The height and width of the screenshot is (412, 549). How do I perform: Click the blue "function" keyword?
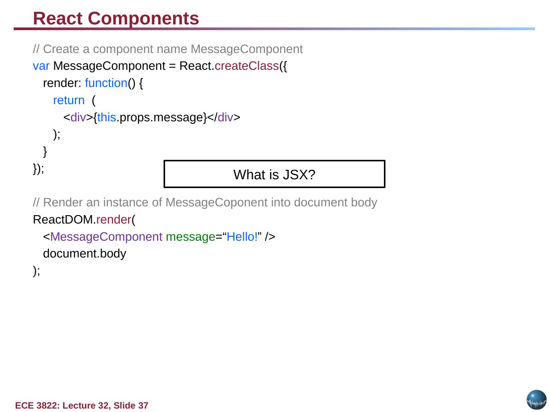pyautogui.click(x=106, y=83)
